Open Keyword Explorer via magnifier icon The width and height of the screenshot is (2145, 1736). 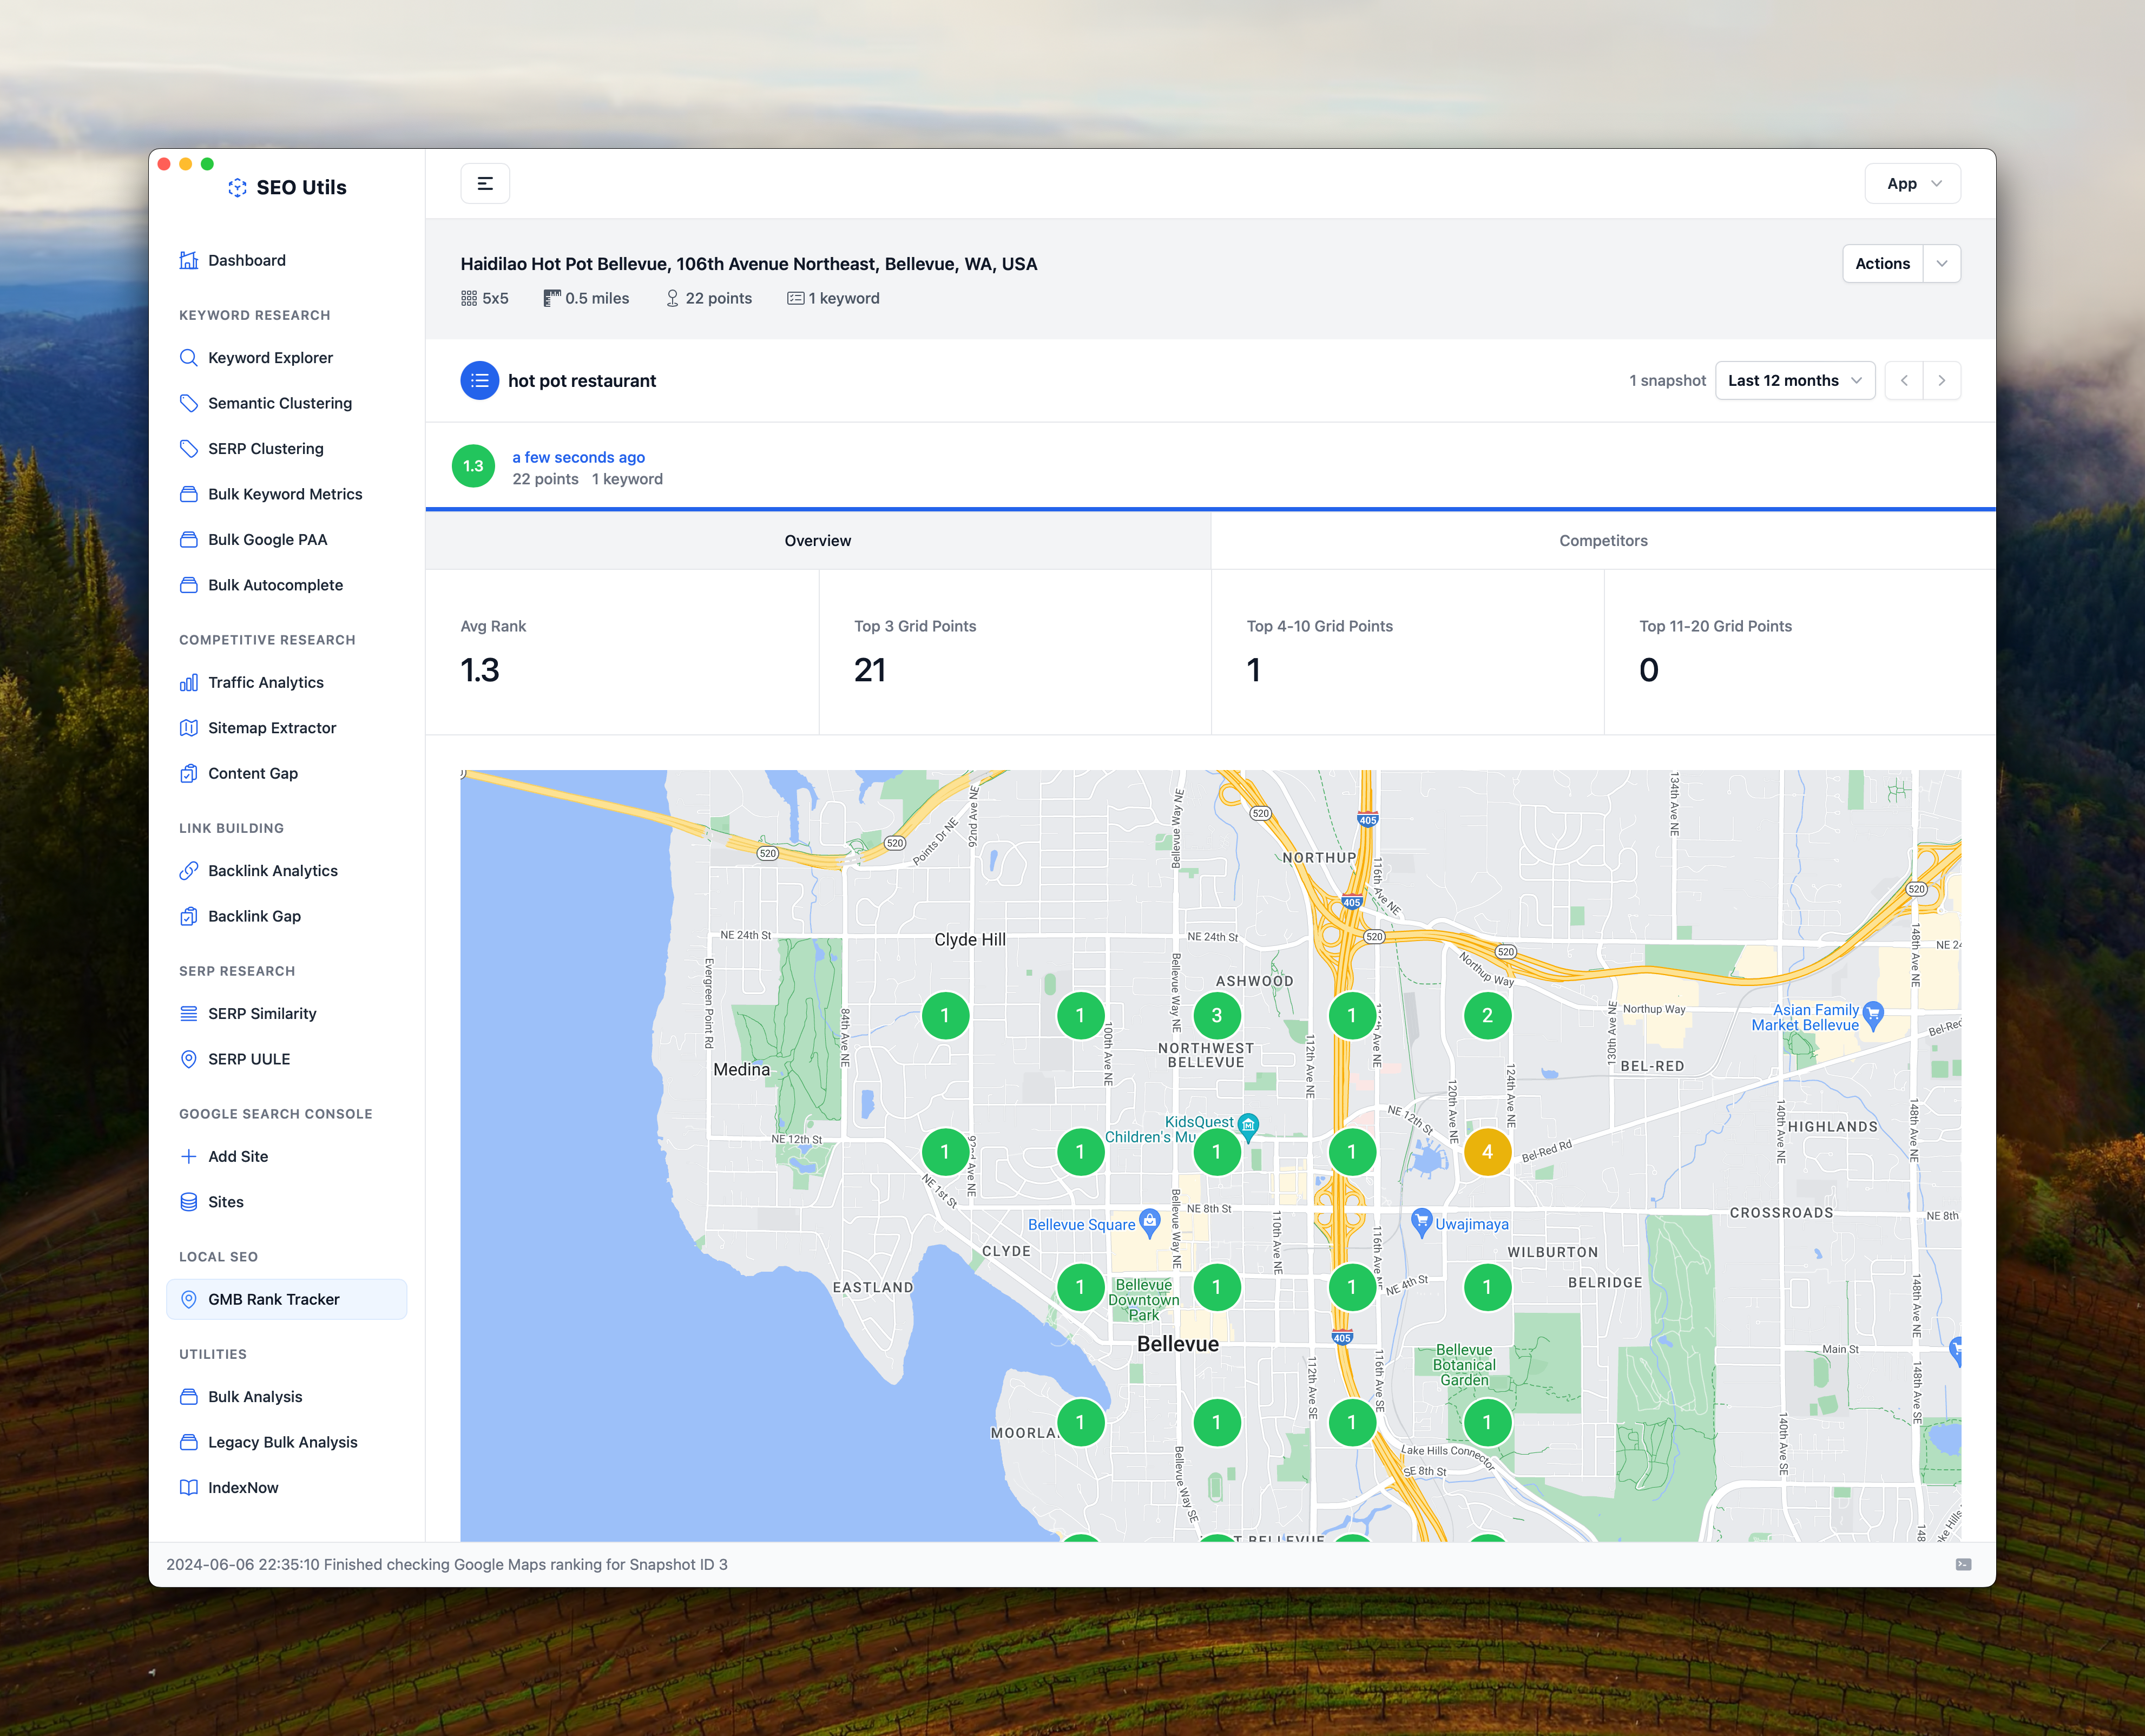(188, 358)
